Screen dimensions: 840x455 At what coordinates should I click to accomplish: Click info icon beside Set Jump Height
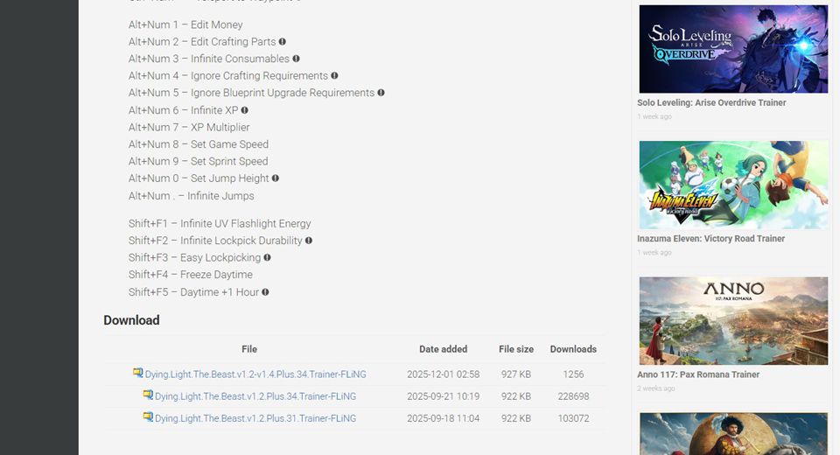coord(276,178)
